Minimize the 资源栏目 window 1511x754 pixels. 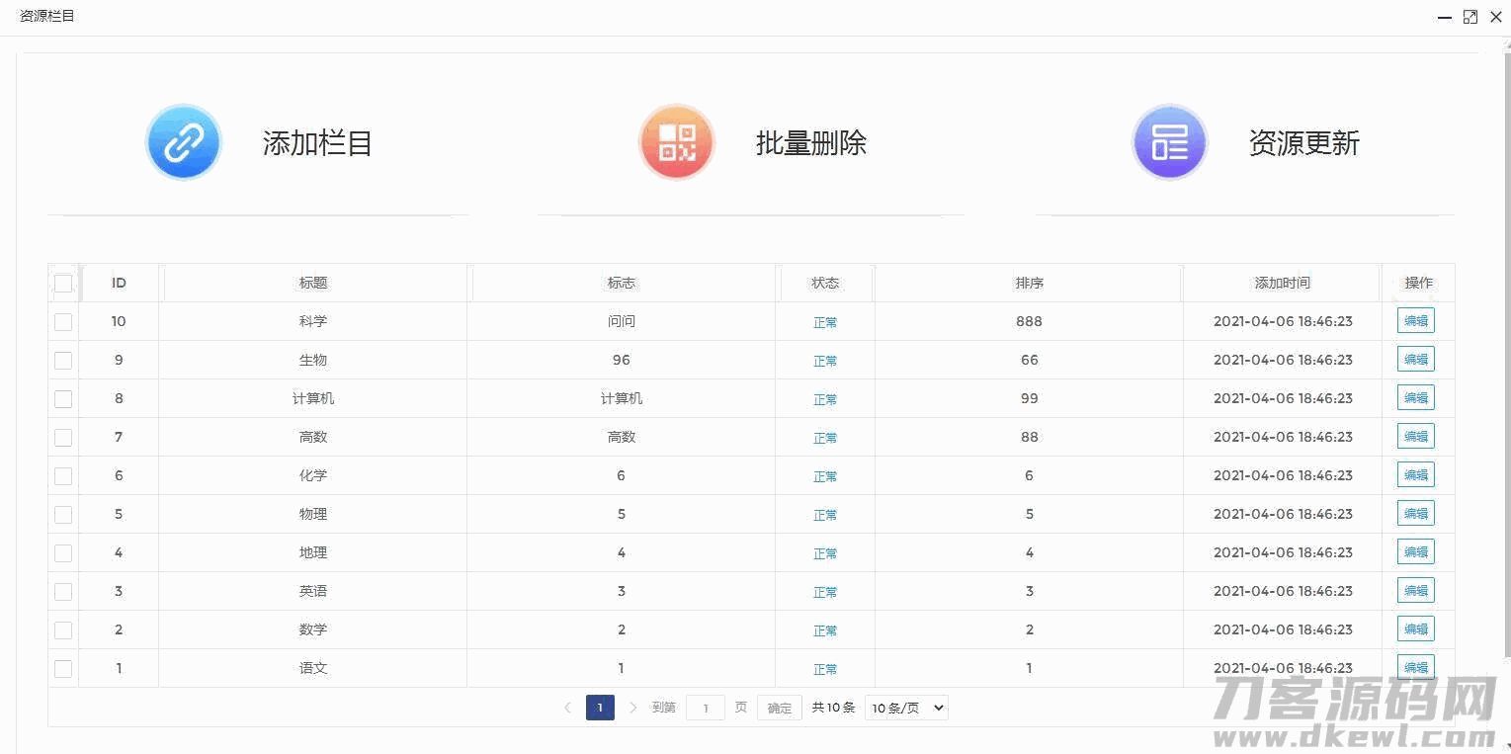point(1445,17)
